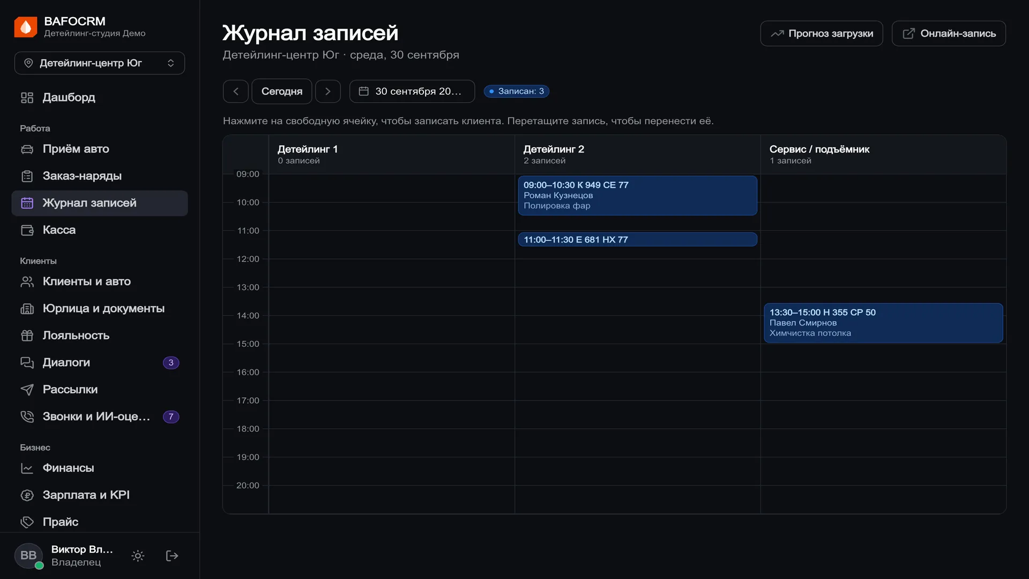Click the Касса wallet icon
The width and height of the screenshot is (1029, 579).
27,230
